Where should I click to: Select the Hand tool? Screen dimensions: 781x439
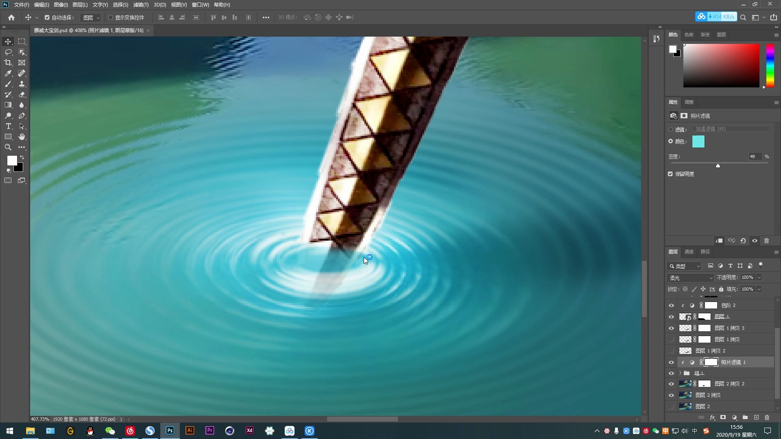click(x=22, y=137)
